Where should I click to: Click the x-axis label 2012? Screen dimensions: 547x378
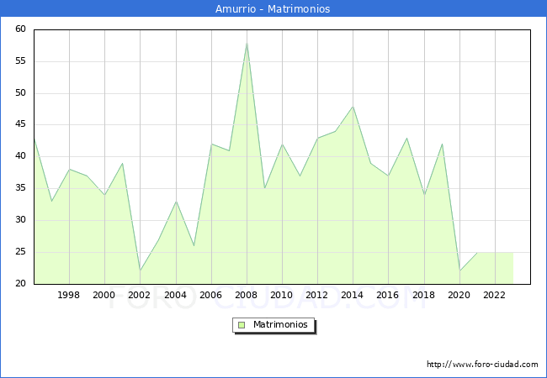click(x=316, y=295)
